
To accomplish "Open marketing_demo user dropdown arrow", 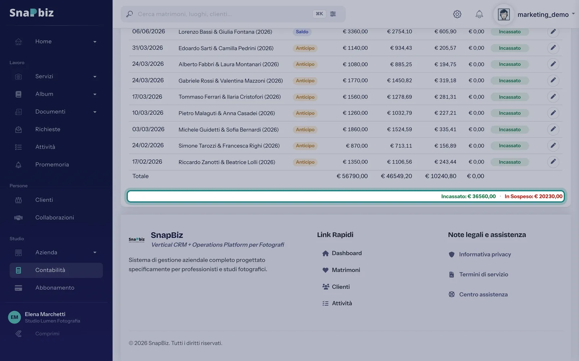I will click(573, 14).
